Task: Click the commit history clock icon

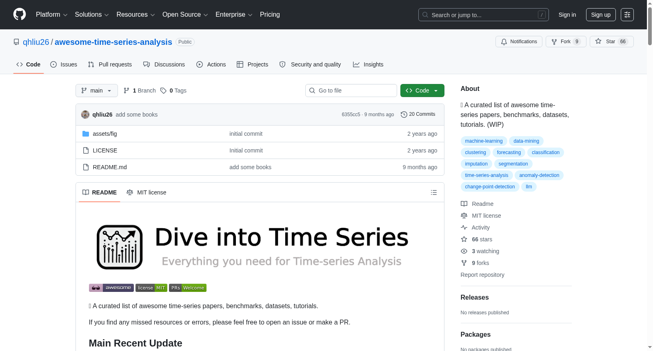Action: point(404,115)
